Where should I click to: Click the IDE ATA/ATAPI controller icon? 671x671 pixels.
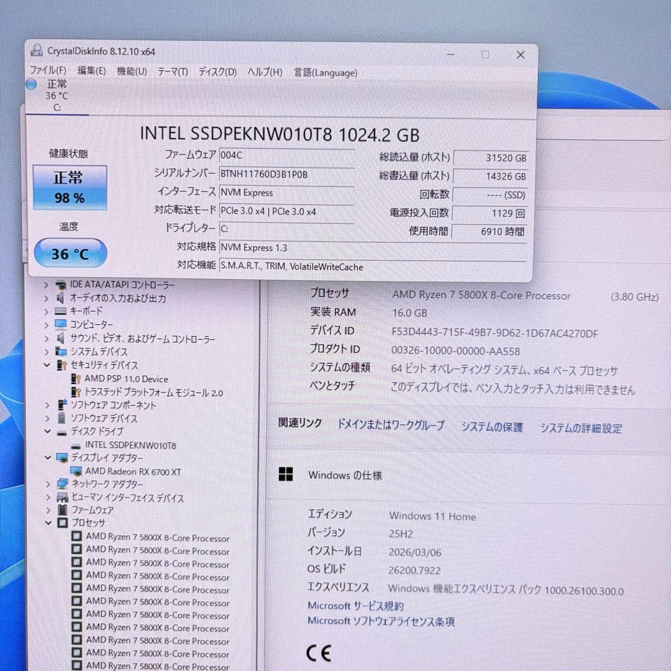(x=61, y=285)
